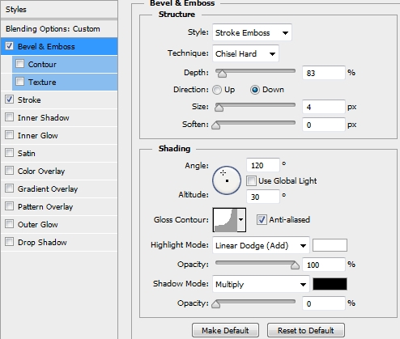
Task: Enable the Contour checkbox
Action: point(19,64)
